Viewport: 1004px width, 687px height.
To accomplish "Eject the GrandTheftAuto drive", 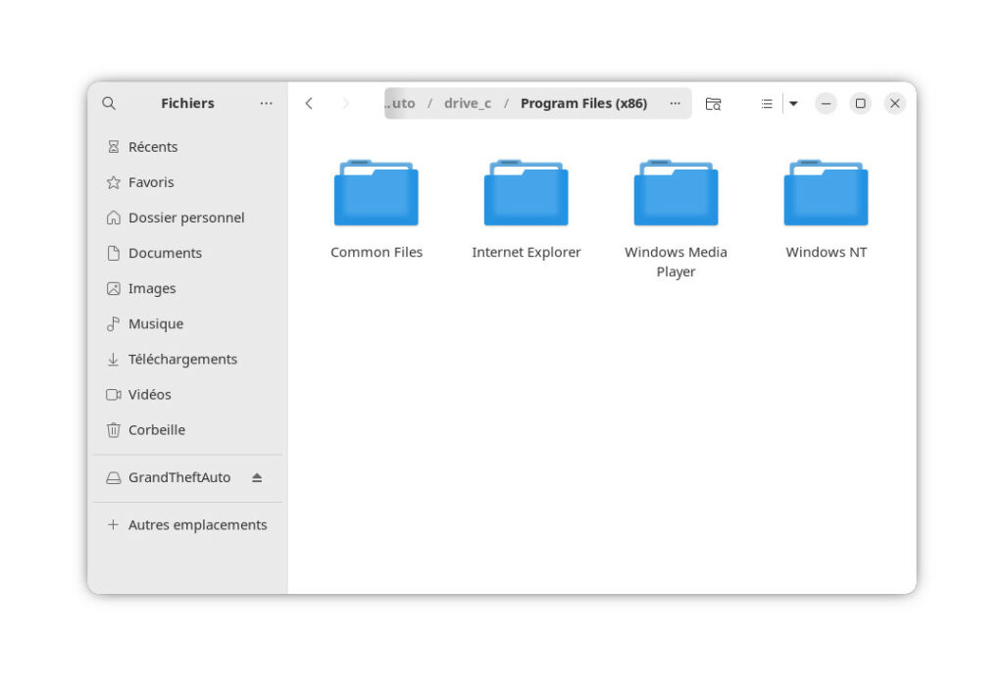I will coord(257,477).
